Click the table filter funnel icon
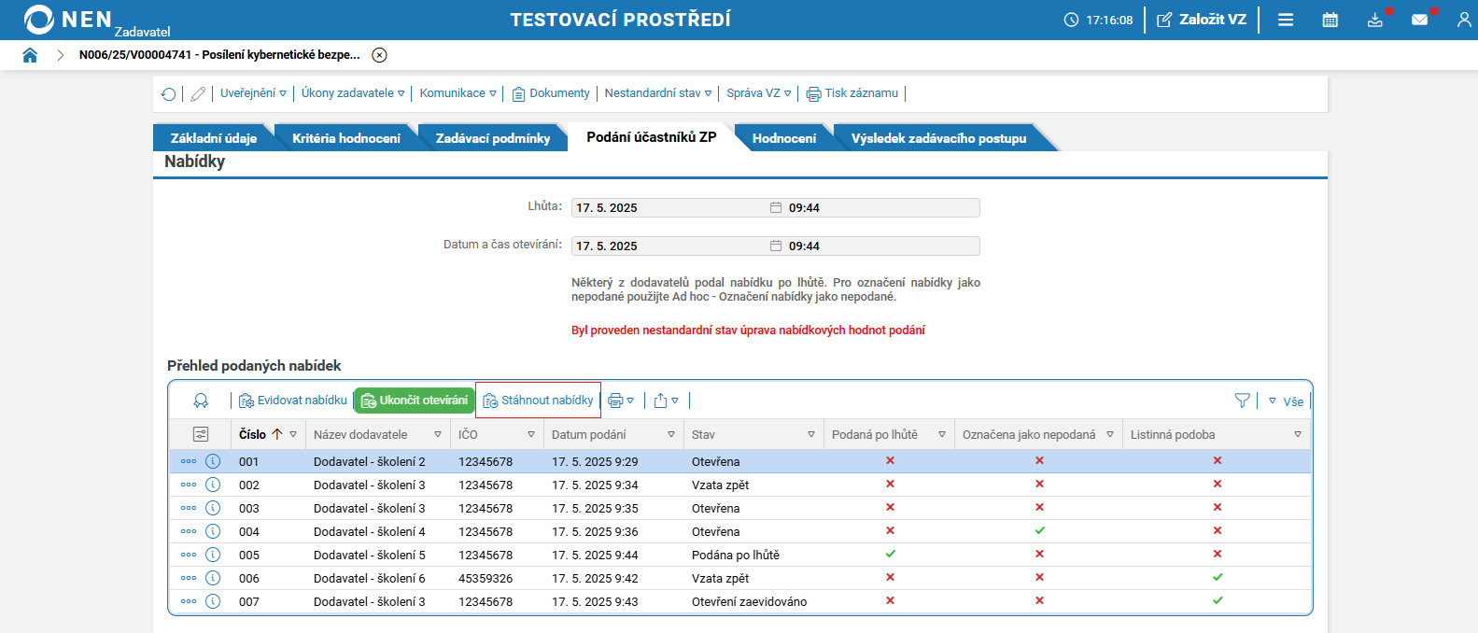Image resolution: width=1478 pixels, height=633 pixels. point(1242,401)
